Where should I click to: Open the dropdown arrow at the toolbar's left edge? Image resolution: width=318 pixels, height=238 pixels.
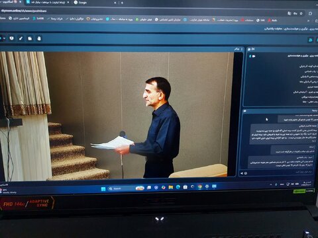coord(4,38)
